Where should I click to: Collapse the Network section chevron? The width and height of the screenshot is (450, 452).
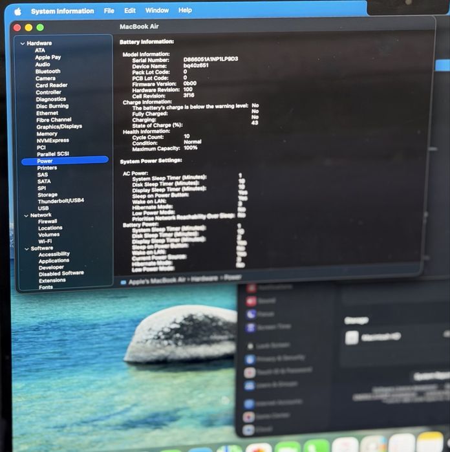pyautogui.click(x=27, y=215)
